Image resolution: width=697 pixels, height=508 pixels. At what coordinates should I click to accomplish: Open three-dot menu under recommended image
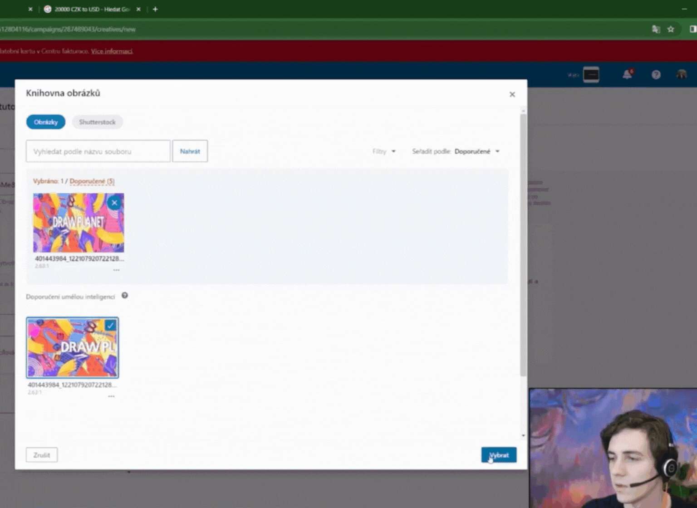coord(111,396)
